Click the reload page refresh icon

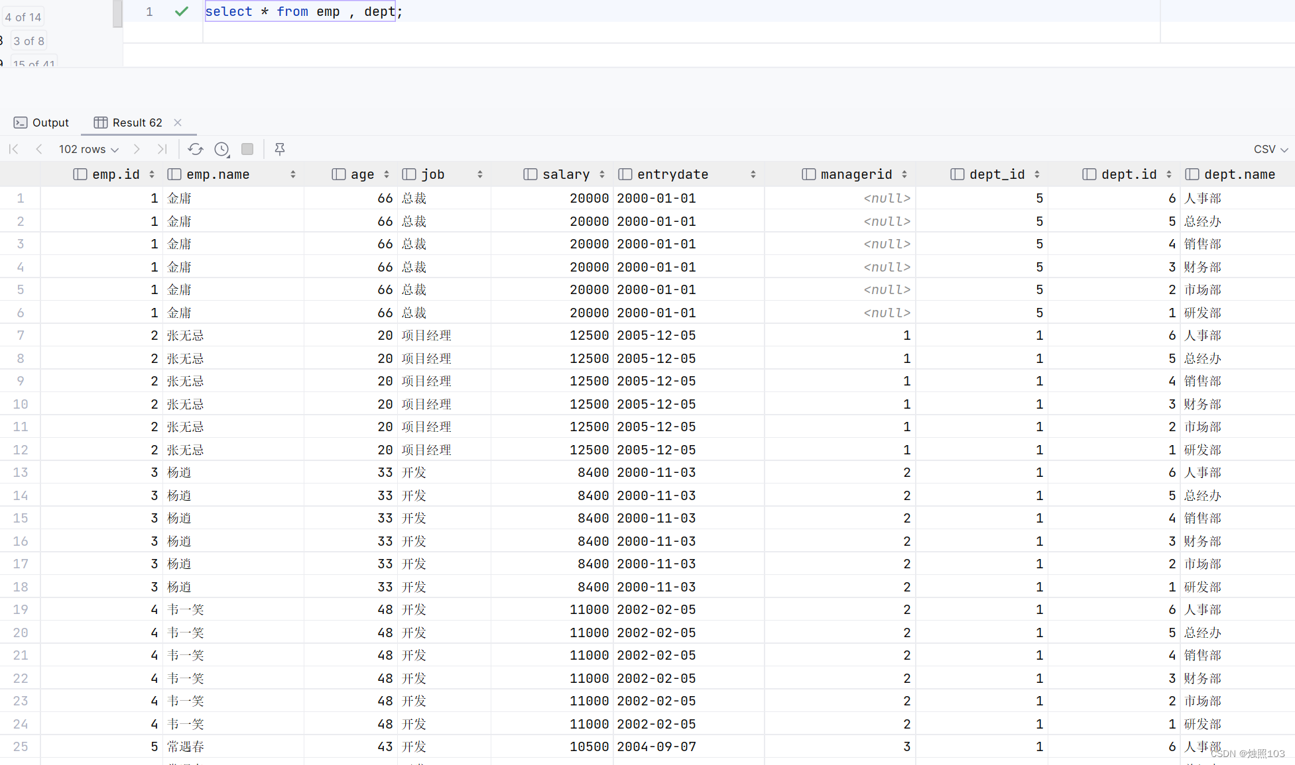(x=195, y=149)
